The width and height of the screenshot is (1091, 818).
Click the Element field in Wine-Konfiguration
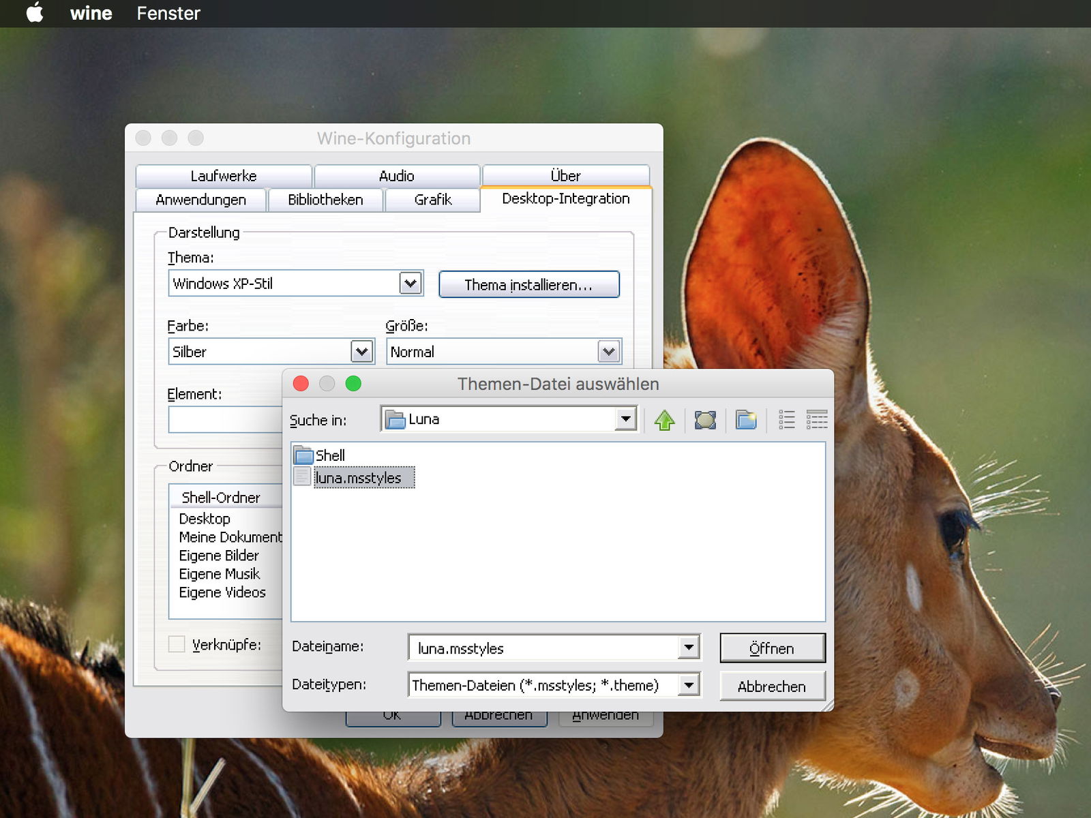coord(226,419)
